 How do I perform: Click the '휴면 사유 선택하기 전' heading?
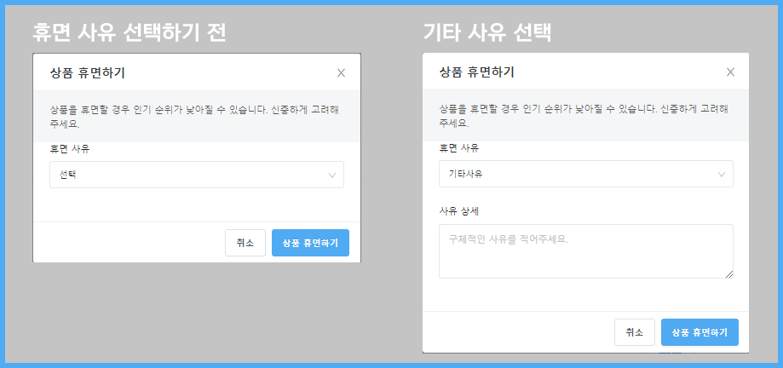(129, 32)
